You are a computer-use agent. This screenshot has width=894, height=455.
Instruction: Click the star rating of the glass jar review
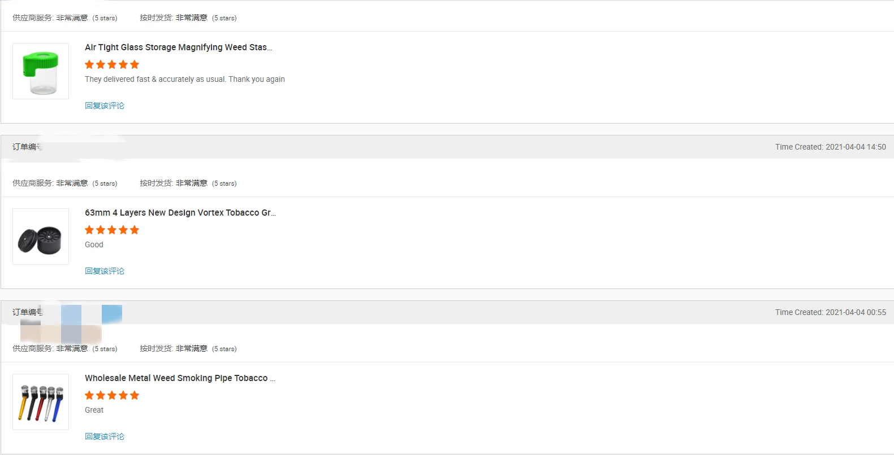coord(112,64)
